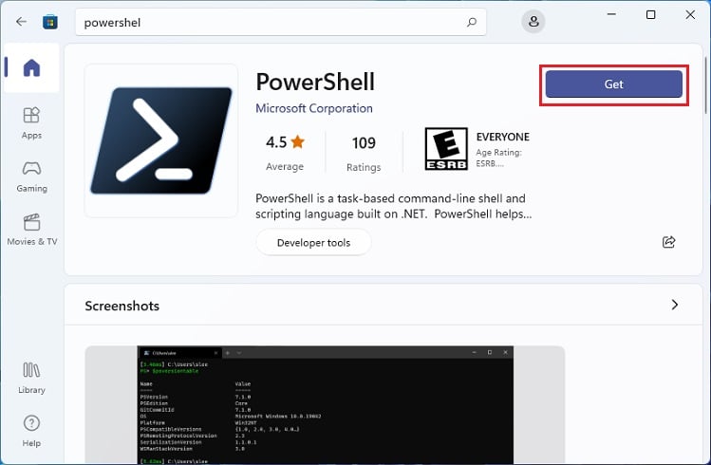This screenshot has height=465, width=711.
Task: Minimize the Microsoft Store window
Action: 611,14
